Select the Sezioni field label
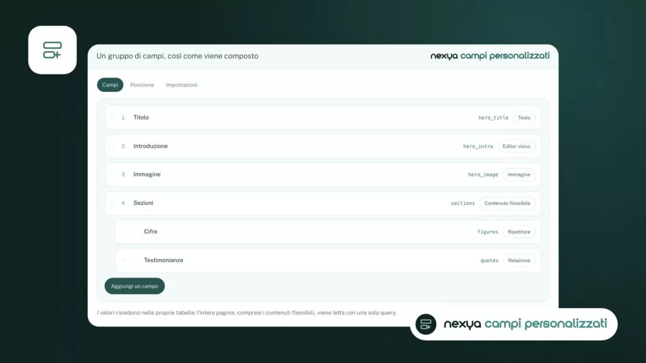The height and width of the screenshot is (363, 646). point(143,203)
